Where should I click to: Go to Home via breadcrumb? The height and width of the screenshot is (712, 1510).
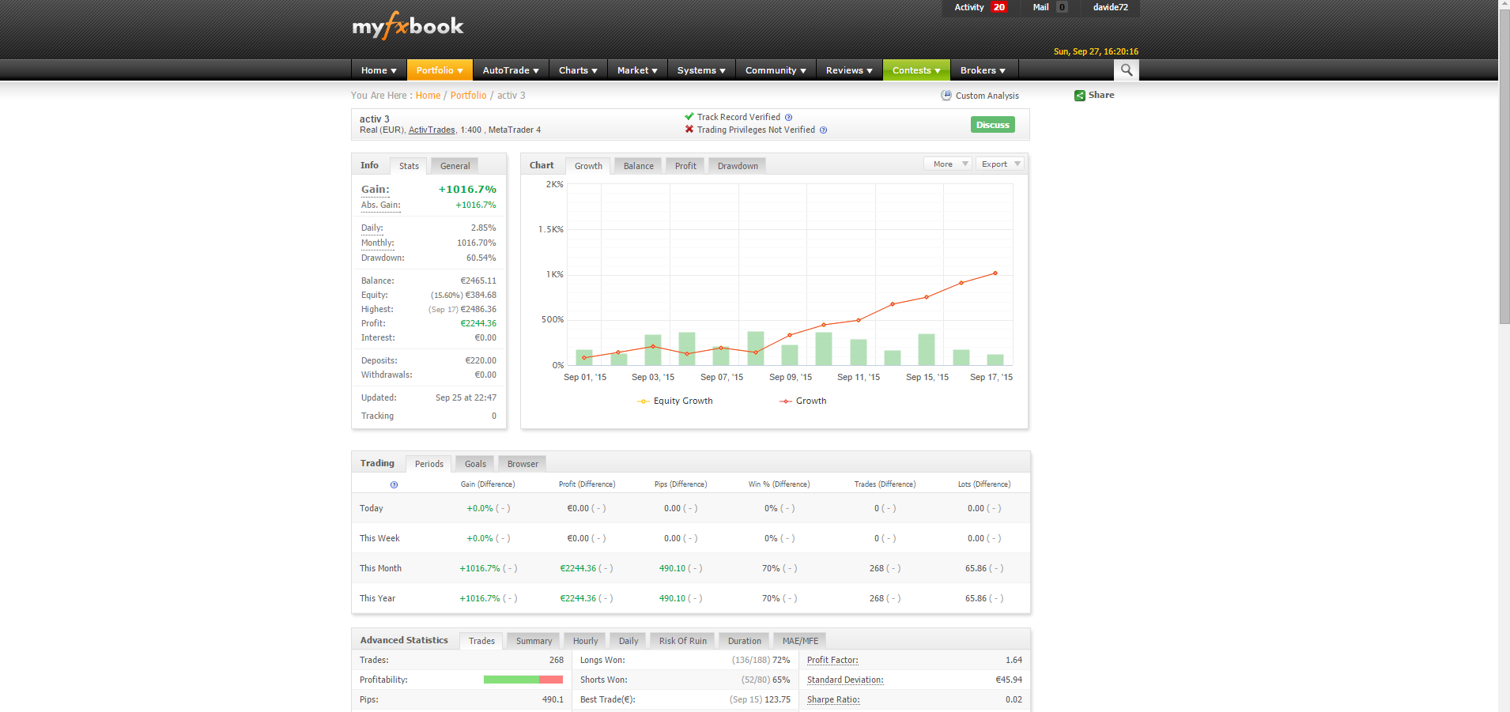(428, 96)
